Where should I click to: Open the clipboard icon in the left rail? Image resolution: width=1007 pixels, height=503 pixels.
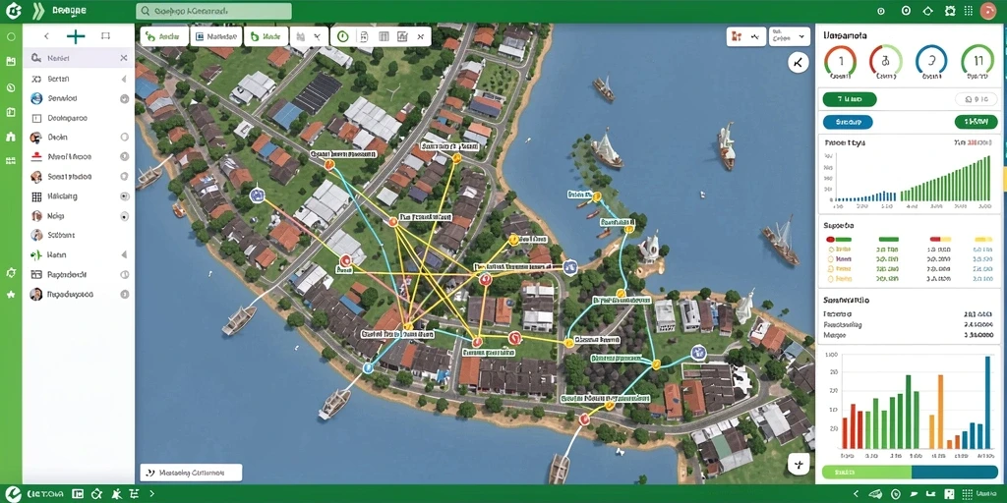10,112
